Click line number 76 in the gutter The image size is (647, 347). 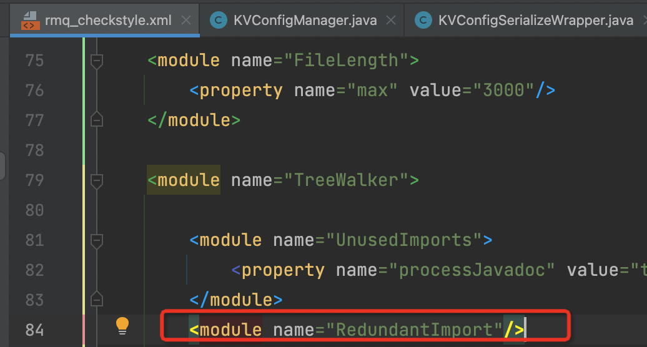(x=35, y=90)
